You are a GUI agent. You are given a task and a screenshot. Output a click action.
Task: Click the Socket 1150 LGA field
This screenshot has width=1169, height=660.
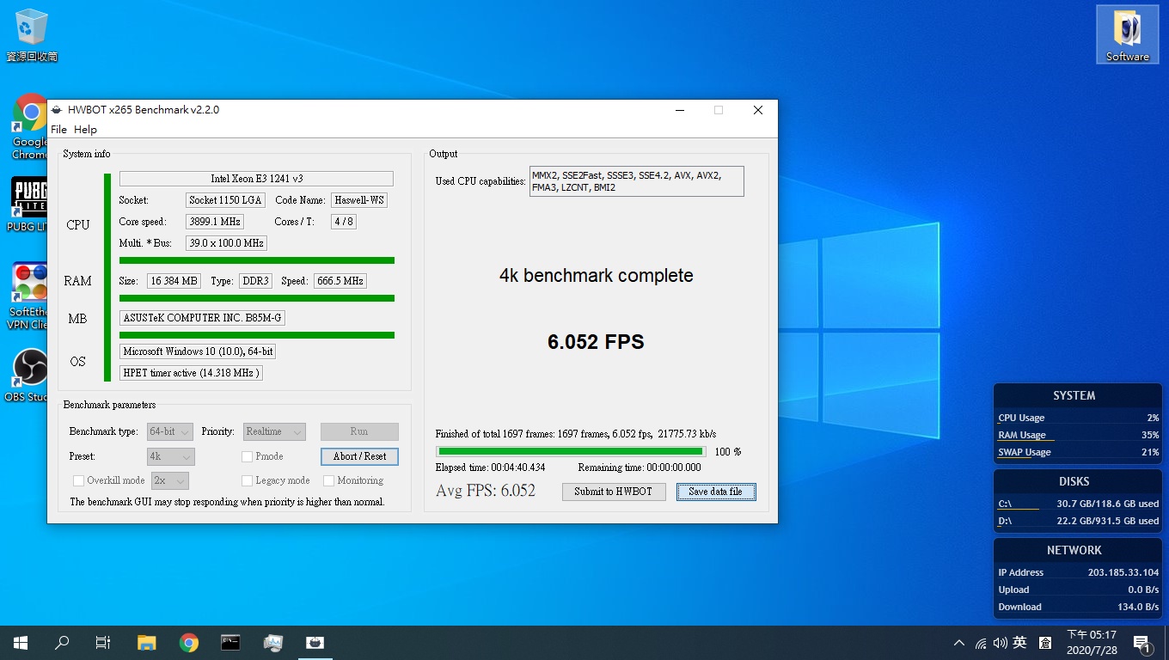coord(226,200)
